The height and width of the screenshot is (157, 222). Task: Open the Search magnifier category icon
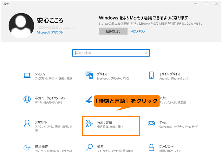point(89,148)
